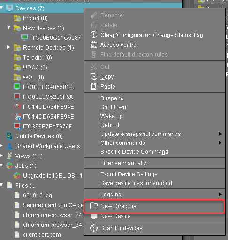
Task: Click the Copy icon in context menu
Action: [94, 76]
